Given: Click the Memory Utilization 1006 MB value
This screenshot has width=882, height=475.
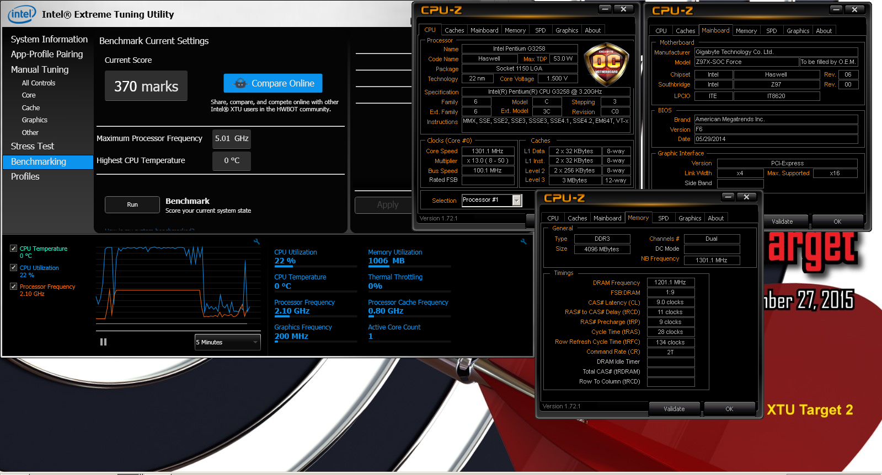Looking at the screenshot, I should 386,261.
